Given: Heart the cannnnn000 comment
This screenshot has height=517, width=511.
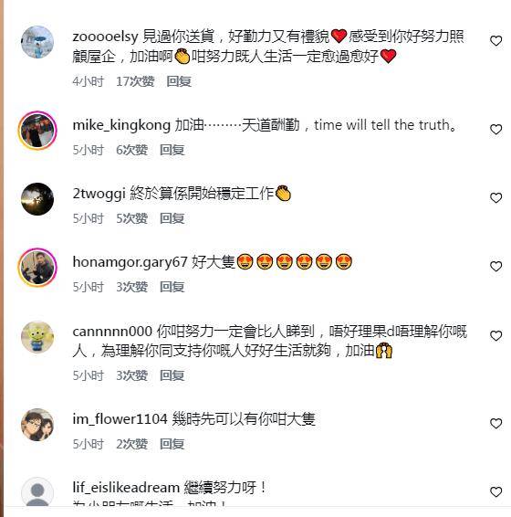Looking at the screenshot, I should click(x=495, y=335).
